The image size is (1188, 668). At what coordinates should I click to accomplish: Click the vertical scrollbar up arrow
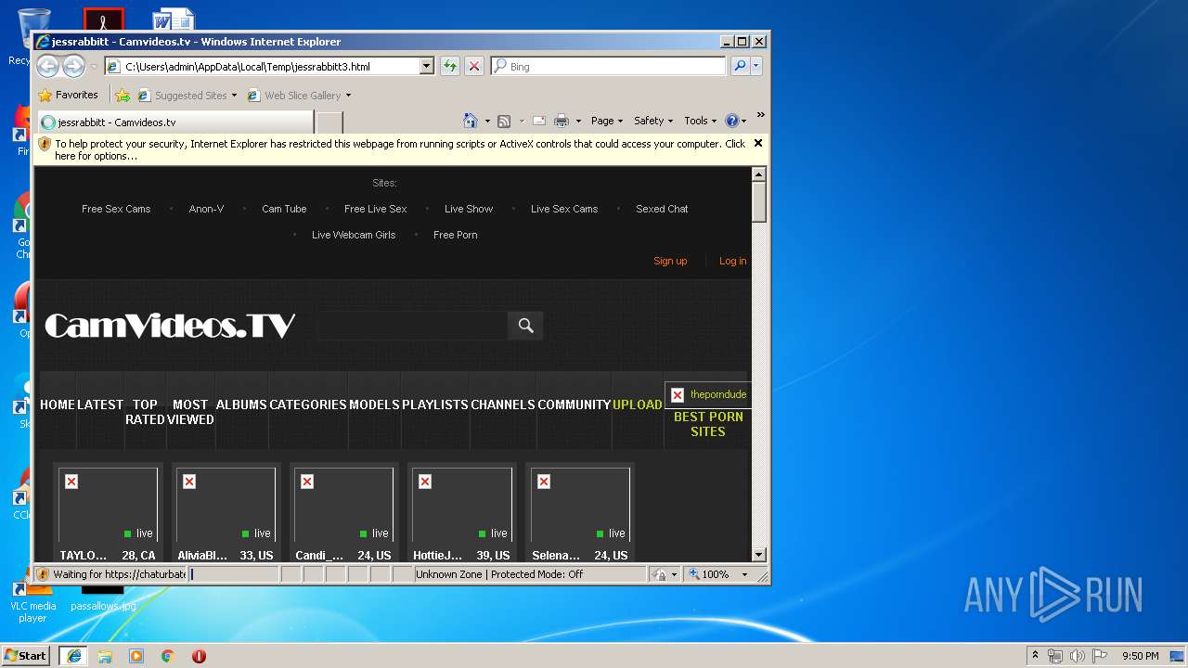click(758, 174)
